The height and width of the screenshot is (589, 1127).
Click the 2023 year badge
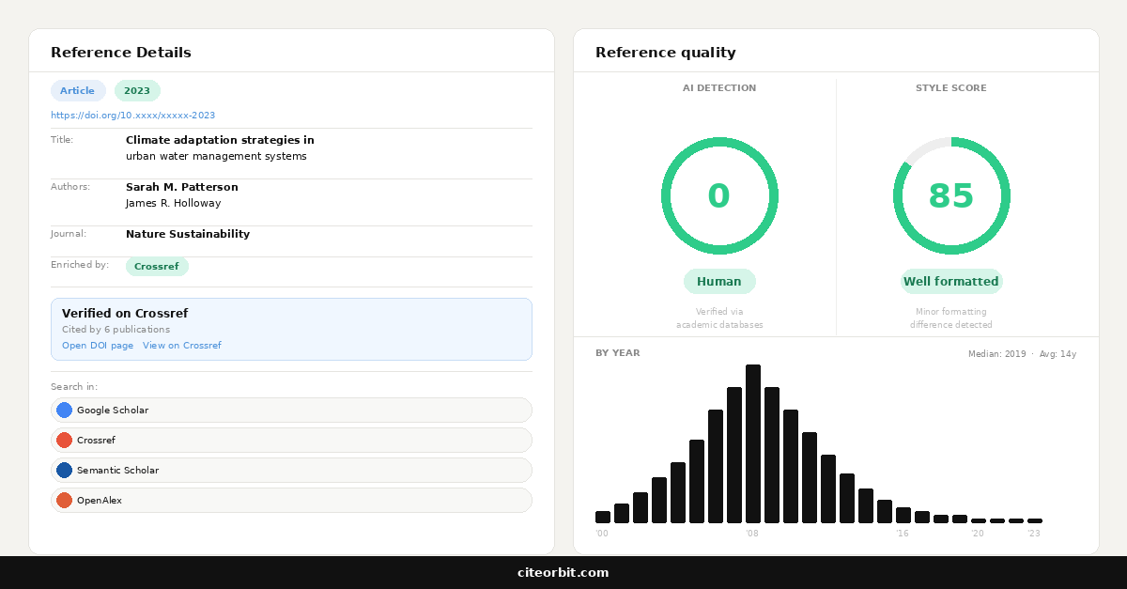pos(137,91)
